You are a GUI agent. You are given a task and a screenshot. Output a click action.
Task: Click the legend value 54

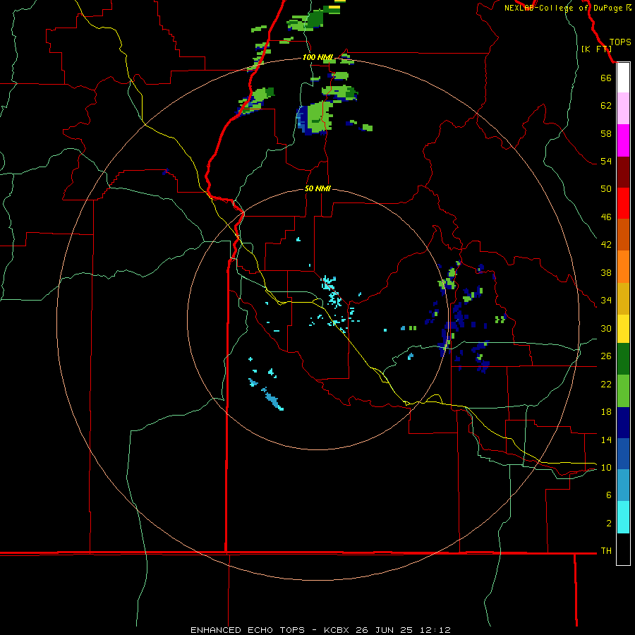click(x=606, y=161)
